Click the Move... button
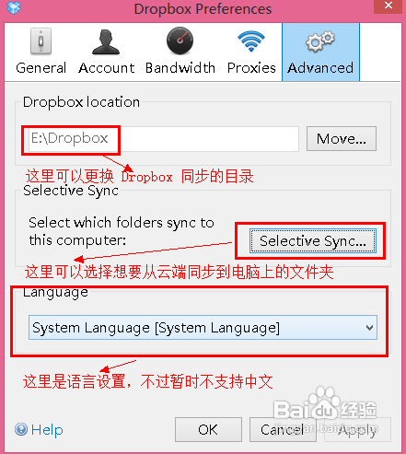This screenshot has width=406, height=454. point(342,139)
